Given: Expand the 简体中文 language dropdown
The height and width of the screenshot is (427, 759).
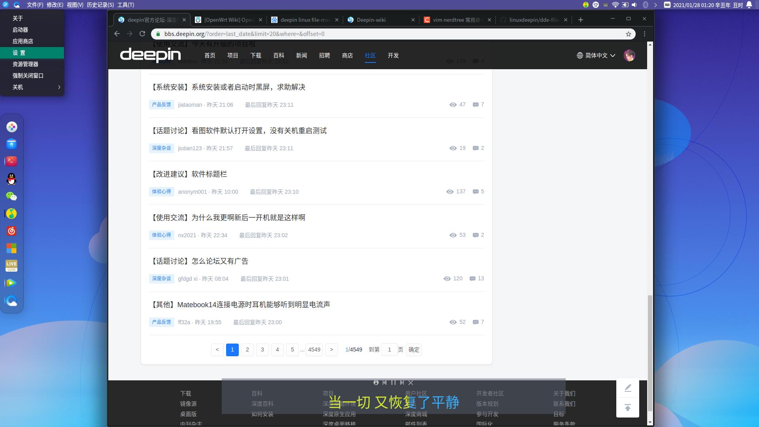Looking at the screenshot, I should [x=596, y=55].
